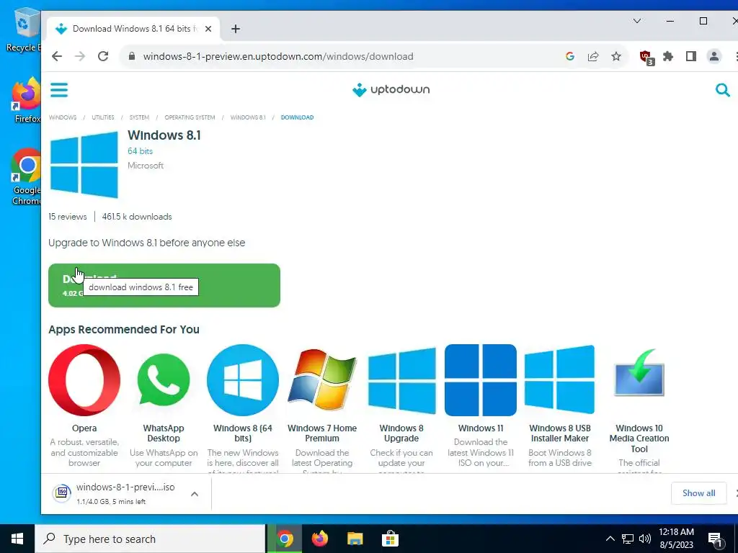Click the windows-8-1-previ....iso file name
Viewport: 738px width, 553px height.
tap(125, 487)
